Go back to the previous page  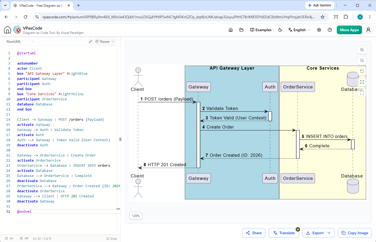tap(6, 17)
